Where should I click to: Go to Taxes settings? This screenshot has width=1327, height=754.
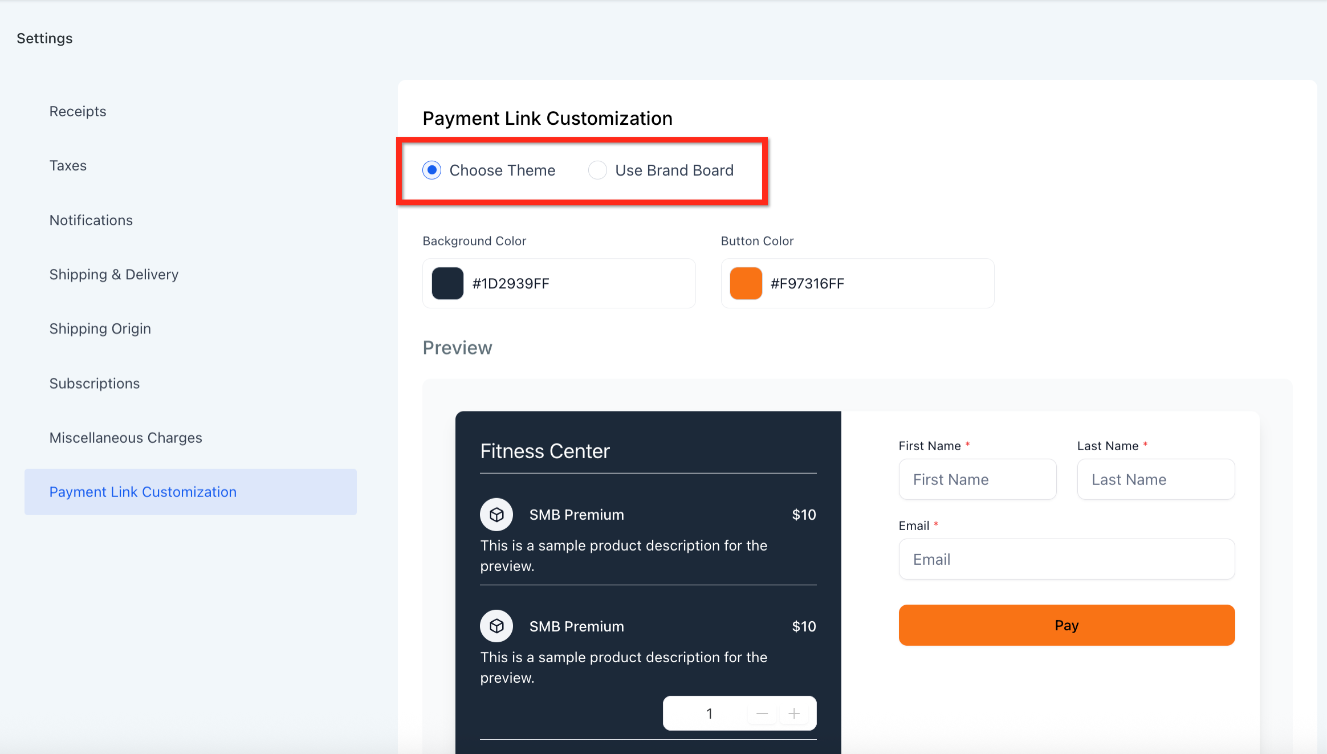(68, 166)
